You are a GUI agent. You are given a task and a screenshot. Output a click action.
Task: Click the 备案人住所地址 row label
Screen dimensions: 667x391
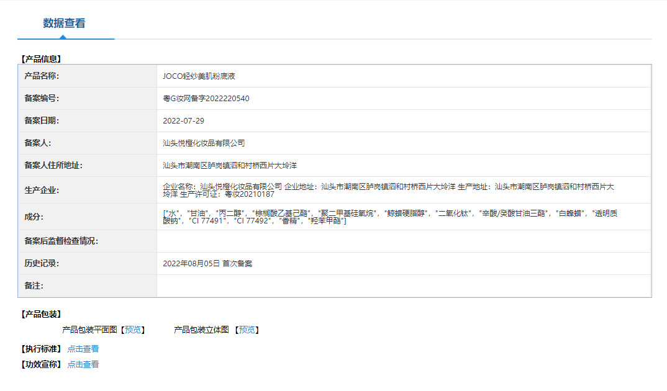click(x=53, y=165)
